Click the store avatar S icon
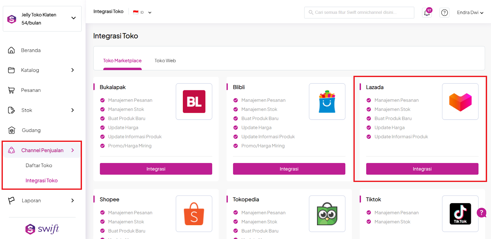 12,19
